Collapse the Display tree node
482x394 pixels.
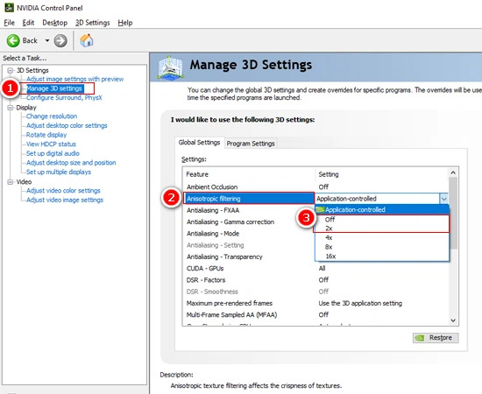click(11, 108)
